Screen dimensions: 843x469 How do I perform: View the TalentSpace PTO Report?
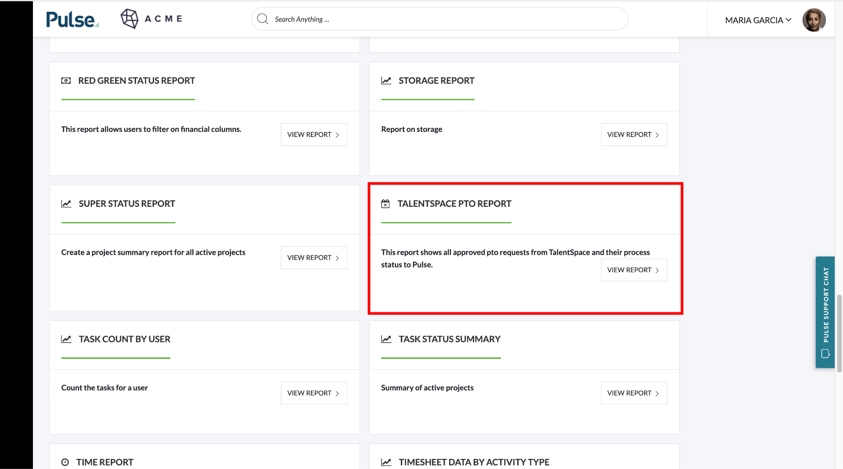click(x=634, y=270)
